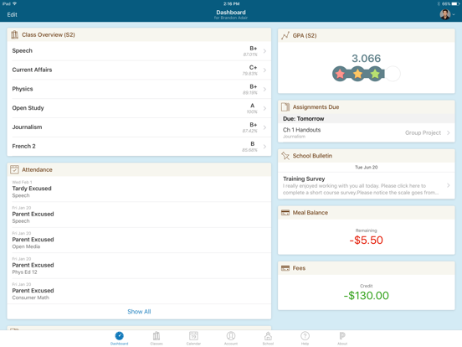Open Ch 1 Handouts assignment chevron
Screen dimensions: 462x347
click(448, 132)
